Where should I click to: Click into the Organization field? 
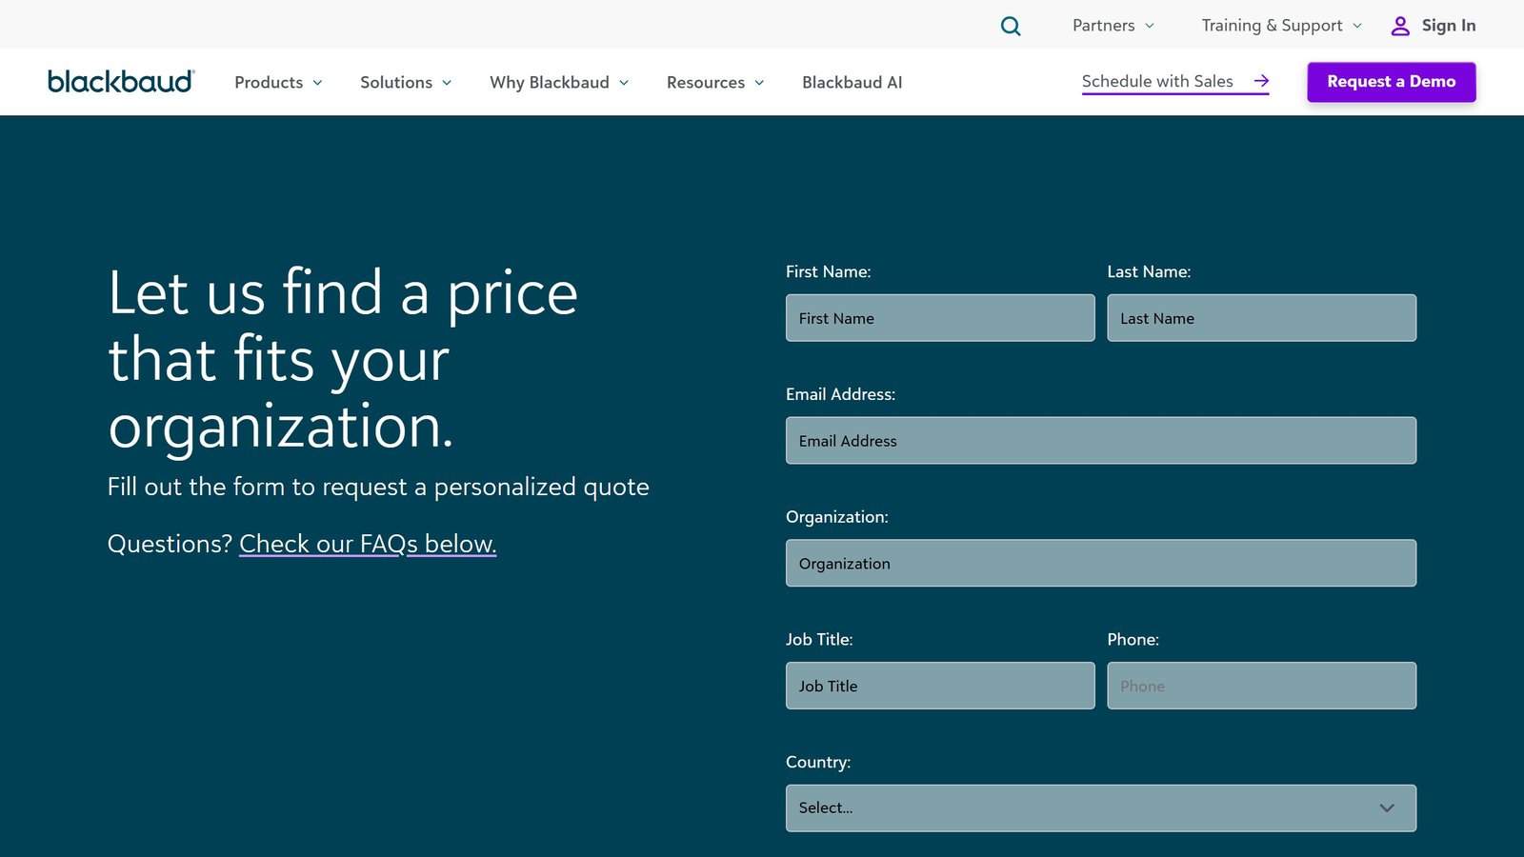tap(1101, 563)
